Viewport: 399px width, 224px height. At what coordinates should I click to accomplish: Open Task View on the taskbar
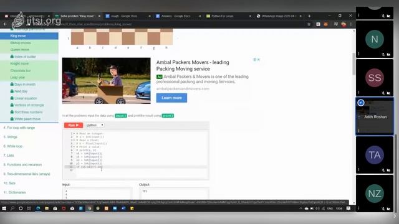tap(29, 208)
